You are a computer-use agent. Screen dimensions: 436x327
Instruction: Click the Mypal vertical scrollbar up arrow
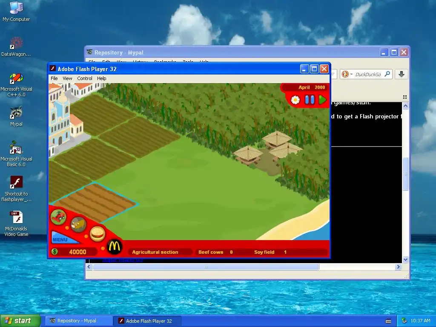405,106
